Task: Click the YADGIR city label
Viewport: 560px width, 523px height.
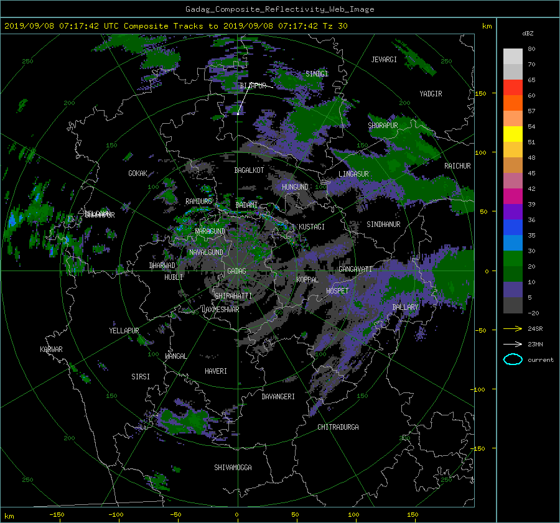Action: tap(431, 93)
